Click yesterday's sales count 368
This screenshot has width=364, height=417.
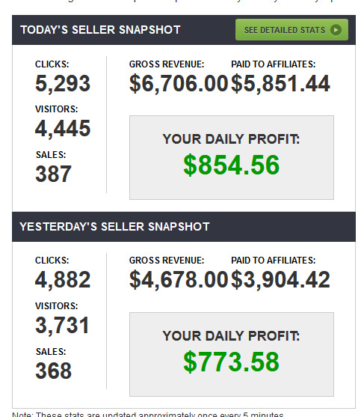[x=53, y=371]
